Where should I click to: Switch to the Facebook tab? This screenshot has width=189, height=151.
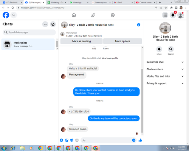click(x=12, y=2)
